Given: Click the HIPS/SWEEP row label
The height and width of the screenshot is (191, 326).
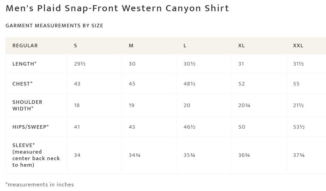Looking at the screenshot, I should point(30,127).
